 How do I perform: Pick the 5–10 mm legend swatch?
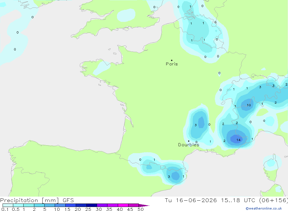point(50,205)
